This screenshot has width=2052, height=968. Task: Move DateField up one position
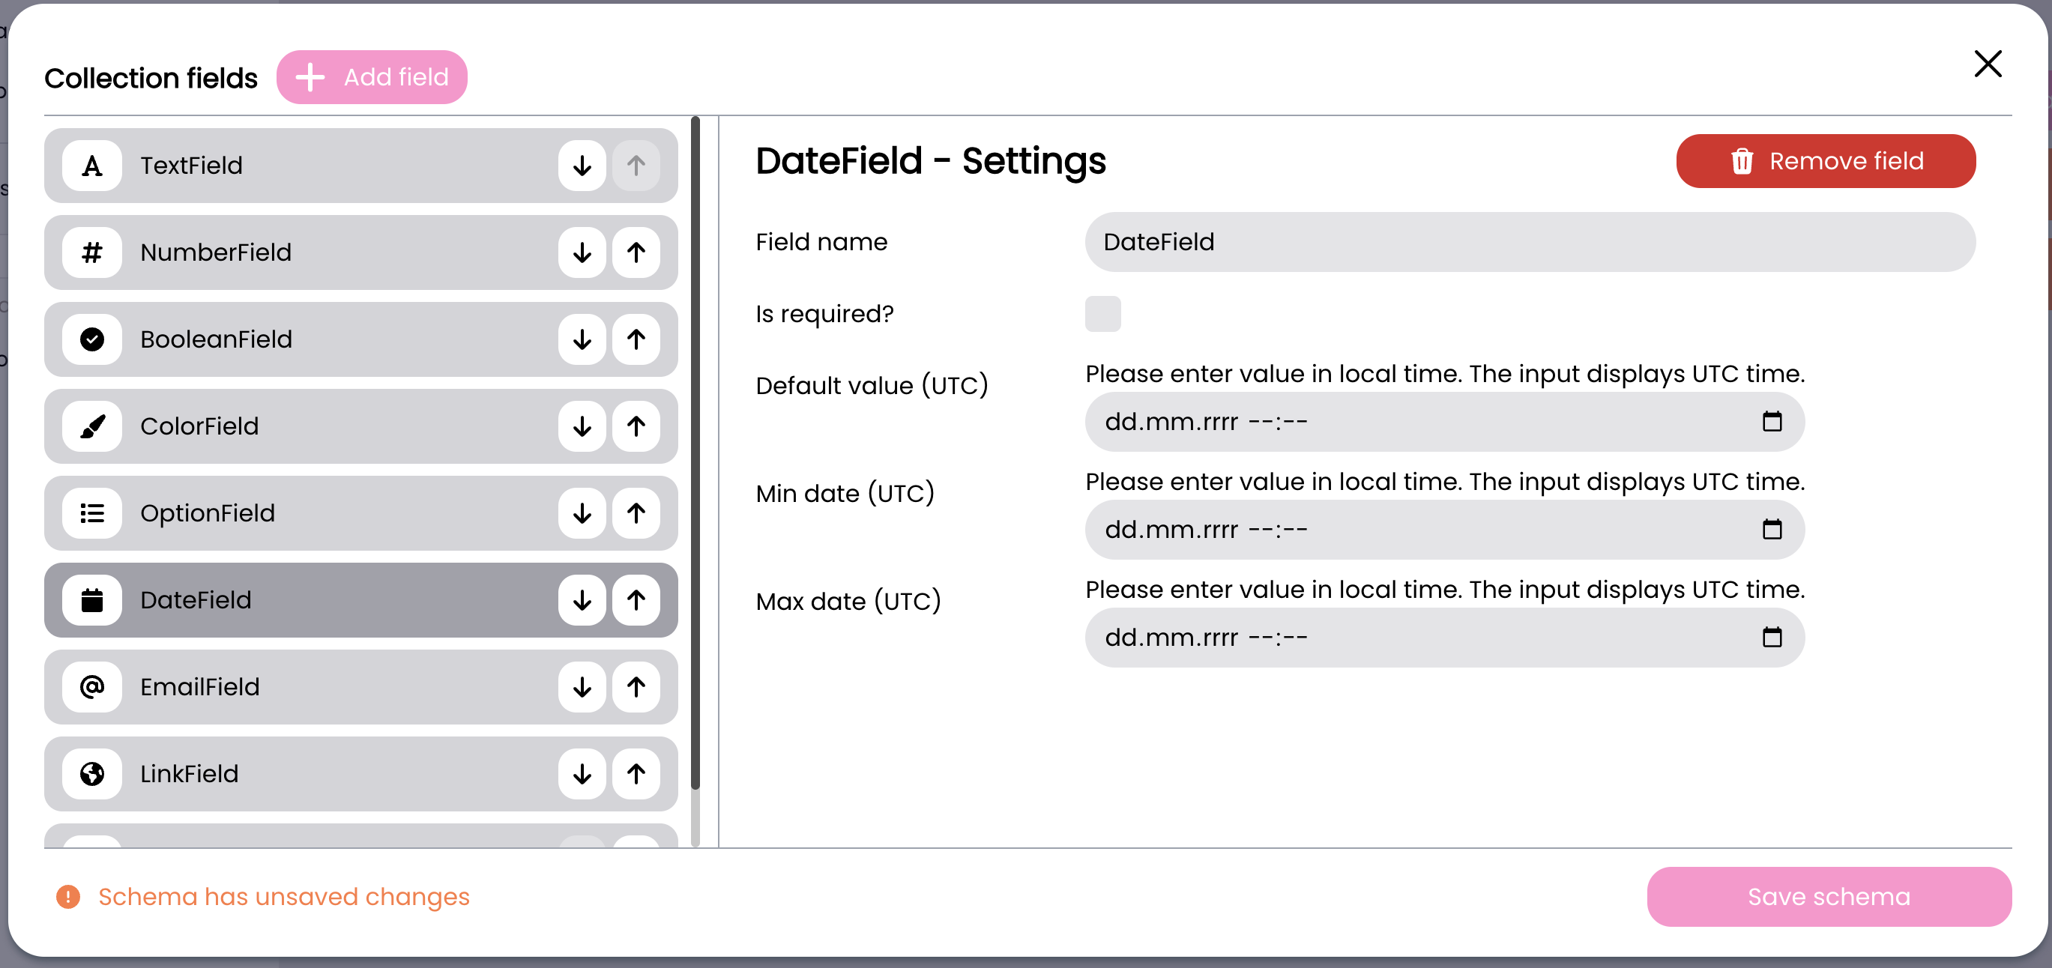click(x=636, y=599)
